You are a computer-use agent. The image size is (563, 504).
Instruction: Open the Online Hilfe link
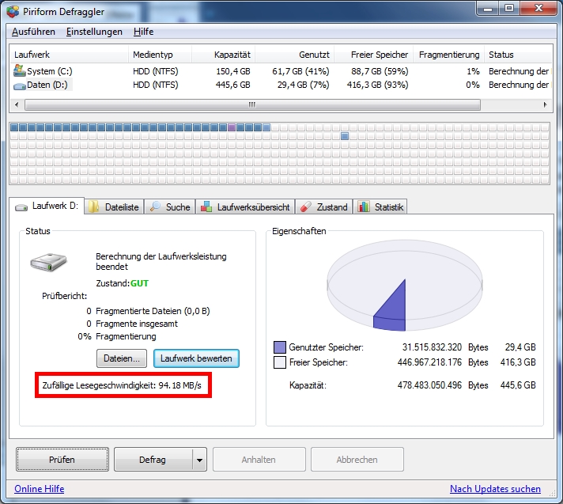click(x=40, y=488)
